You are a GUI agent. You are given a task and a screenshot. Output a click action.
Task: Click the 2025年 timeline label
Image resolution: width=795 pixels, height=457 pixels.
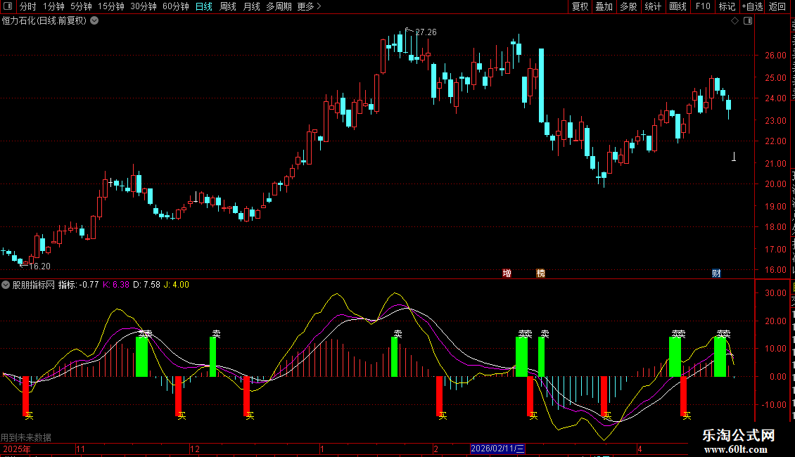coord(17,449)
